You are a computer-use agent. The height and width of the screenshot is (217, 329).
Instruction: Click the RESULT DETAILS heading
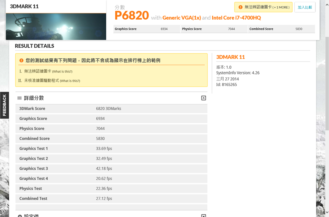[34, 46]
